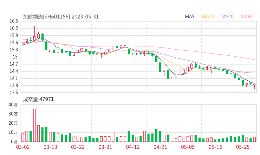Click the 13.5 price axis value
Screen dimensions: 260x155
(x=14, y=93)
